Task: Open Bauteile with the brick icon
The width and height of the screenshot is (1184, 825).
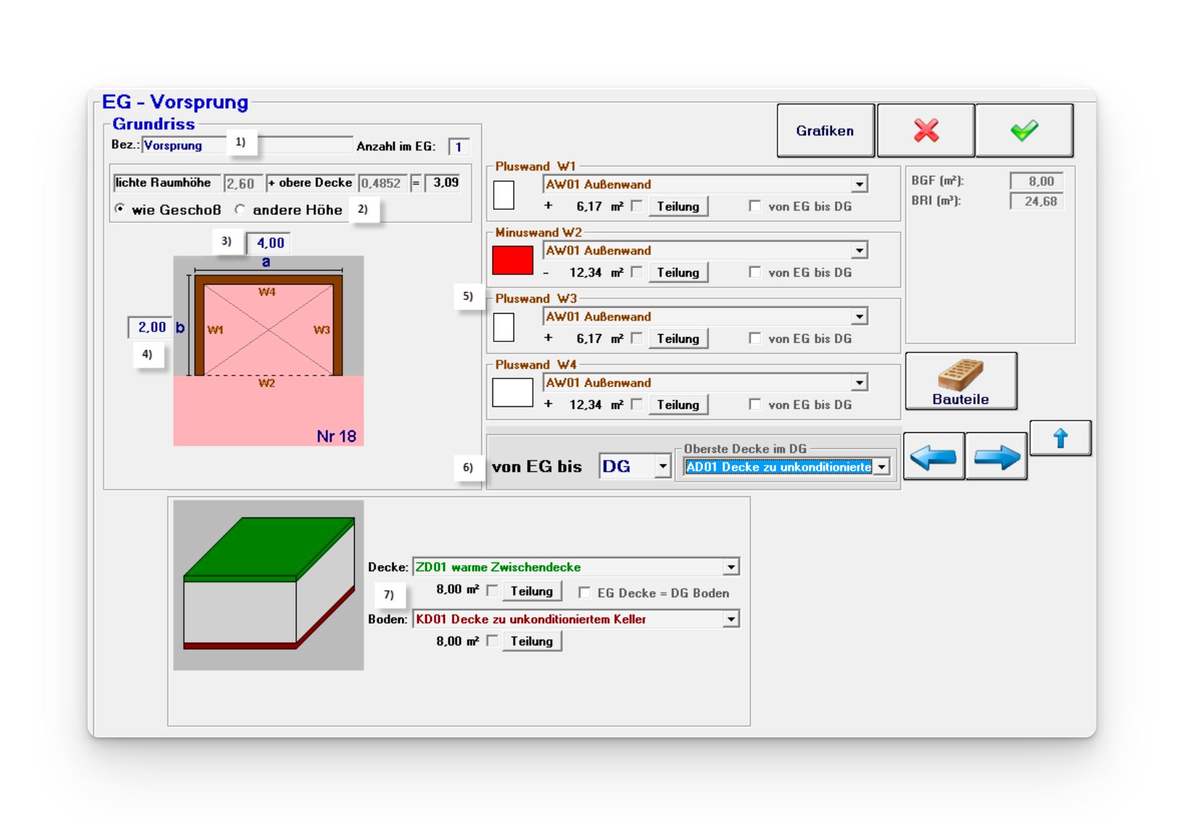Action: pos(960,381)
